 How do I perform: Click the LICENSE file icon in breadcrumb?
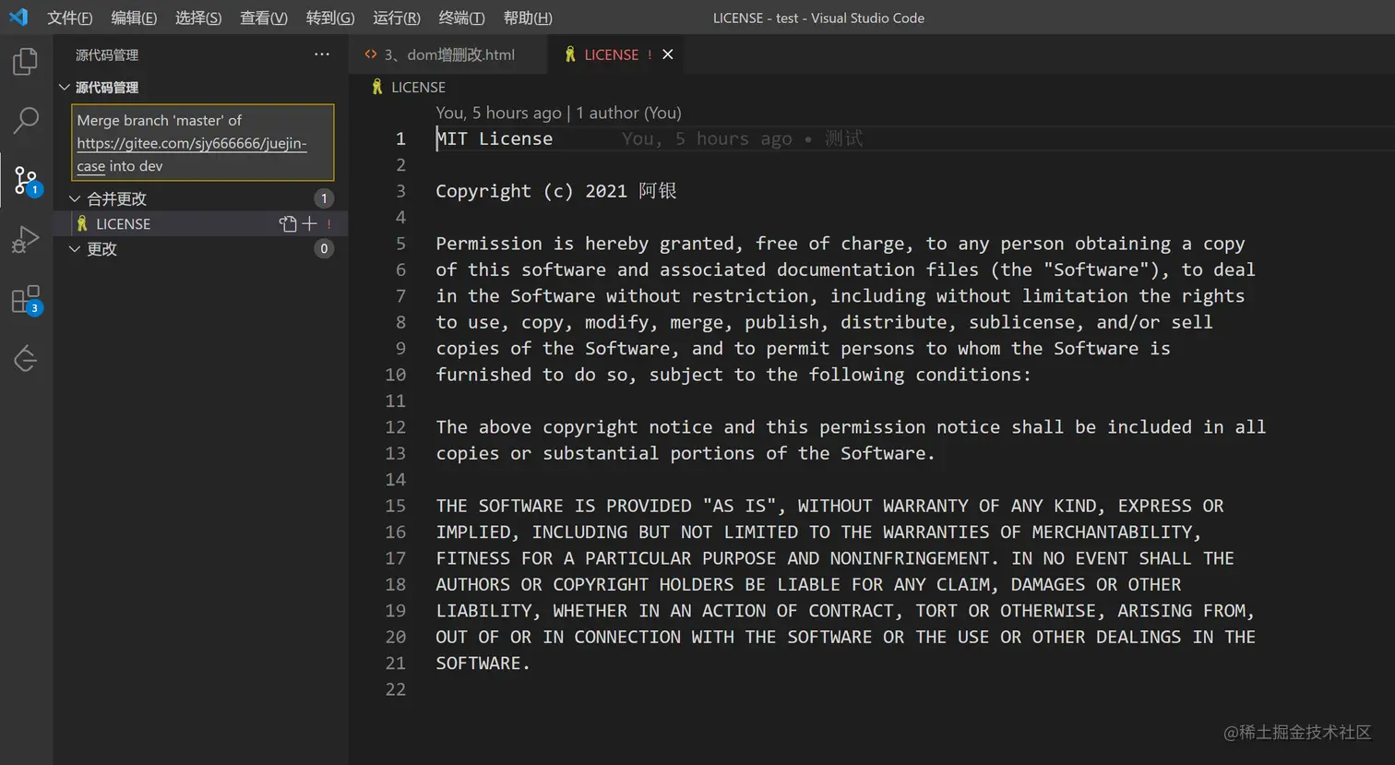(x=377, y=87)
